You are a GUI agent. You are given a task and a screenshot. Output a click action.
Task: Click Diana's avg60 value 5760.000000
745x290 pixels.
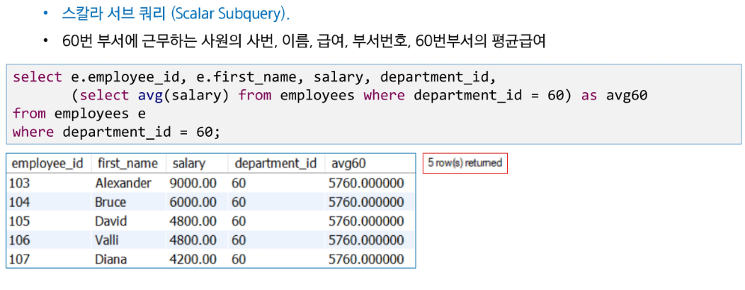[366, 259]
